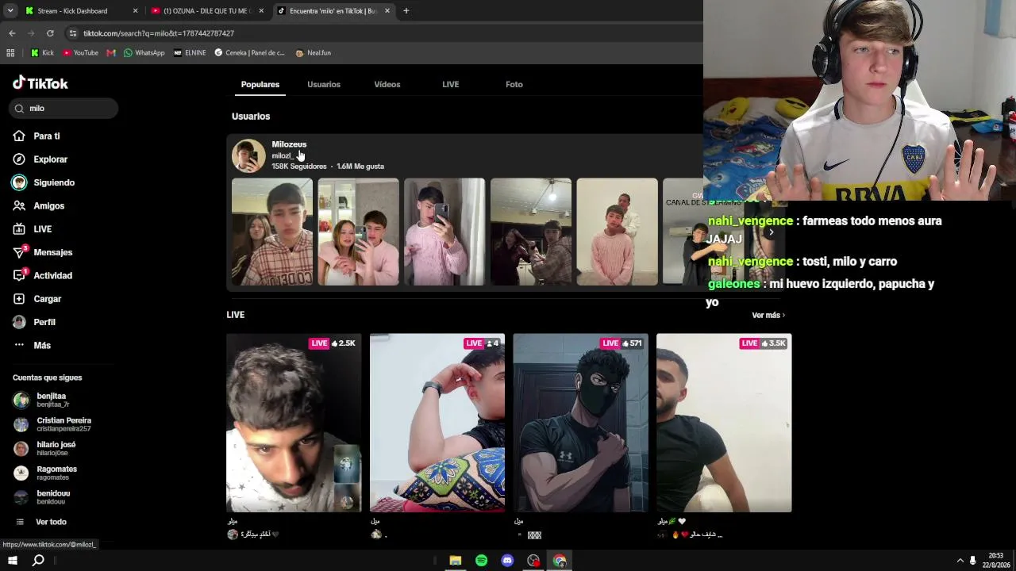
Task: Open the LIVE stream with 2.5K likes
Action: coord(294,423)
